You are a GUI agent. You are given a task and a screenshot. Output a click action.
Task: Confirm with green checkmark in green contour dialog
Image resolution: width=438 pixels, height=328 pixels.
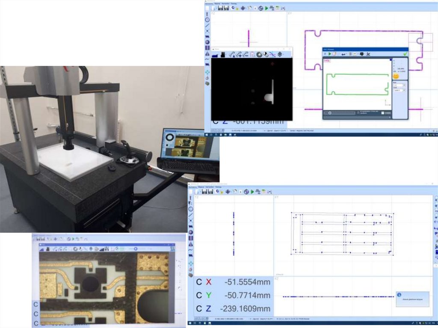(405, 54)
